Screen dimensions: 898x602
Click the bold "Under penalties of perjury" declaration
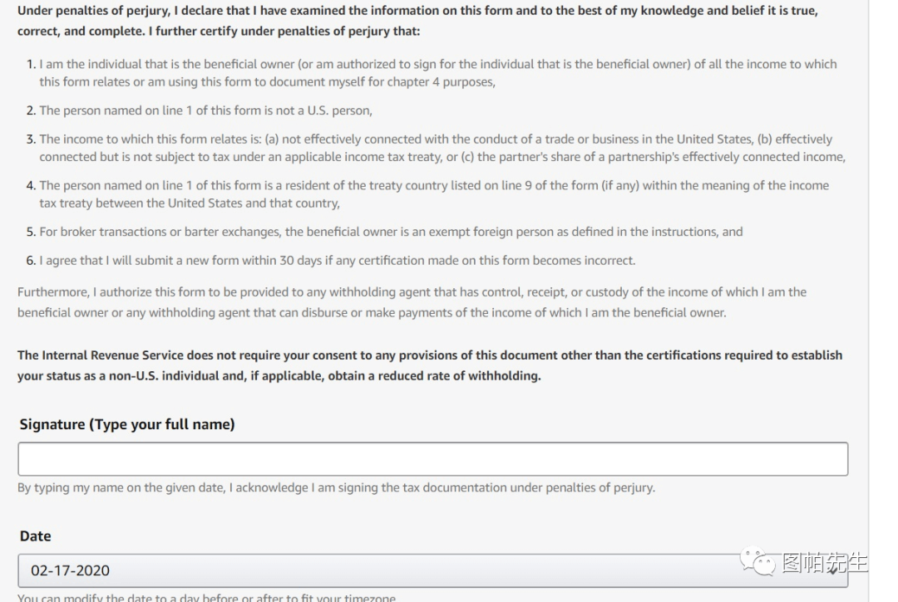[416, 22]
